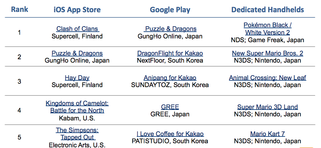Open the GREE game link
321x148 pixels.
(170, 107)
